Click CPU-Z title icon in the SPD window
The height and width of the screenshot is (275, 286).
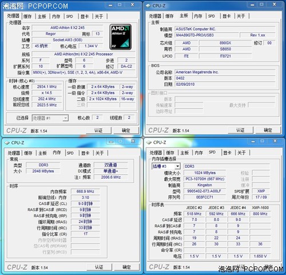point(149,142)
